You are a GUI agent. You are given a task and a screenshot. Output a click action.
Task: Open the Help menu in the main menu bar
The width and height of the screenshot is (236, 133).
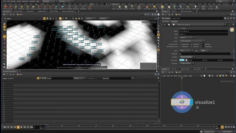coord(38,1)
